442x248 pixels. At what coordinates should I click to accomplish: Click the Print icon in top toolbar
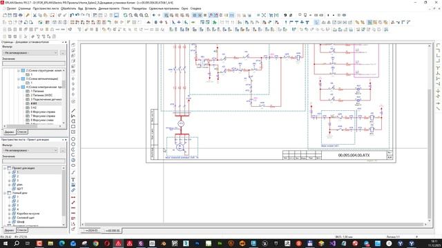point(21,15)
